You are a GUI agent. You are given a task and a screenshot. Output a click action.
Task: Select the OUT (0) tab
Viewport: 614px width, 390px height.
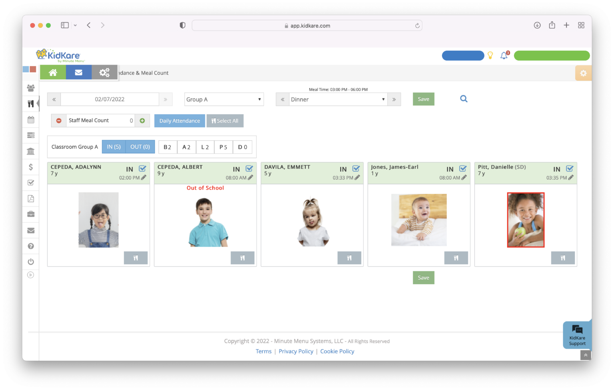coord(140,147)
